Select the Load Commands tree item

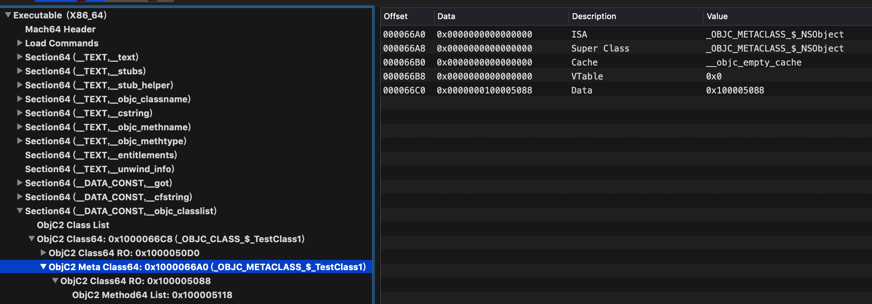point(62,43)
